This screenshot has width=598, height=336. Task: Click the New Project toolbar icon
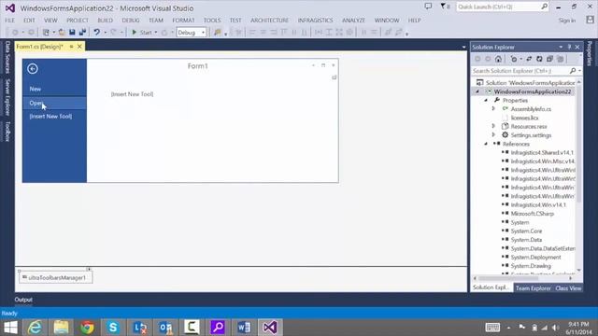pyautogui.click(x=46, y=33)
